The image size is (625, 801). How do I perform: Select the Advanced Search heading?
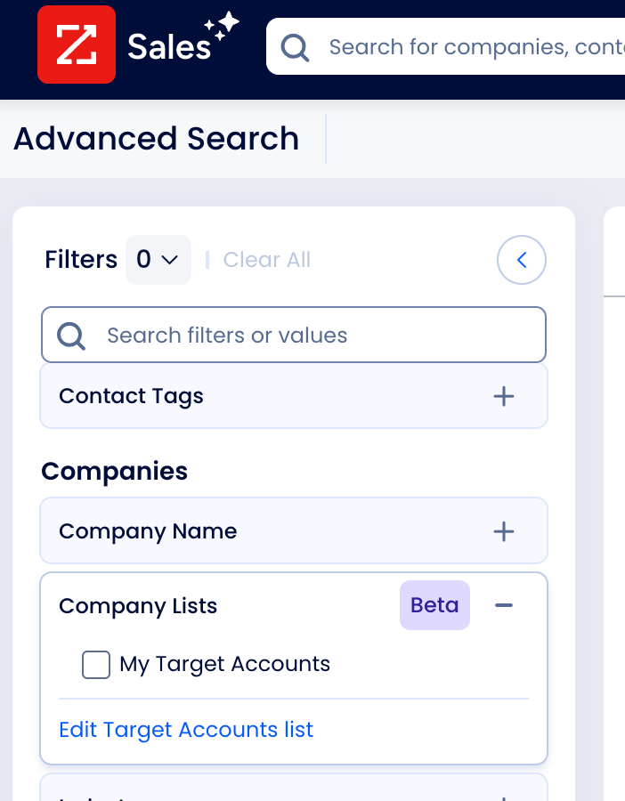click(x=156, y=139)
